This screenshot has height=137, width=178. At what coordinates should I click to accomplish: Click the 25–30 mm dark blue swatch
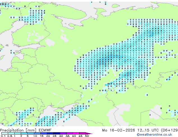[57, 133]
